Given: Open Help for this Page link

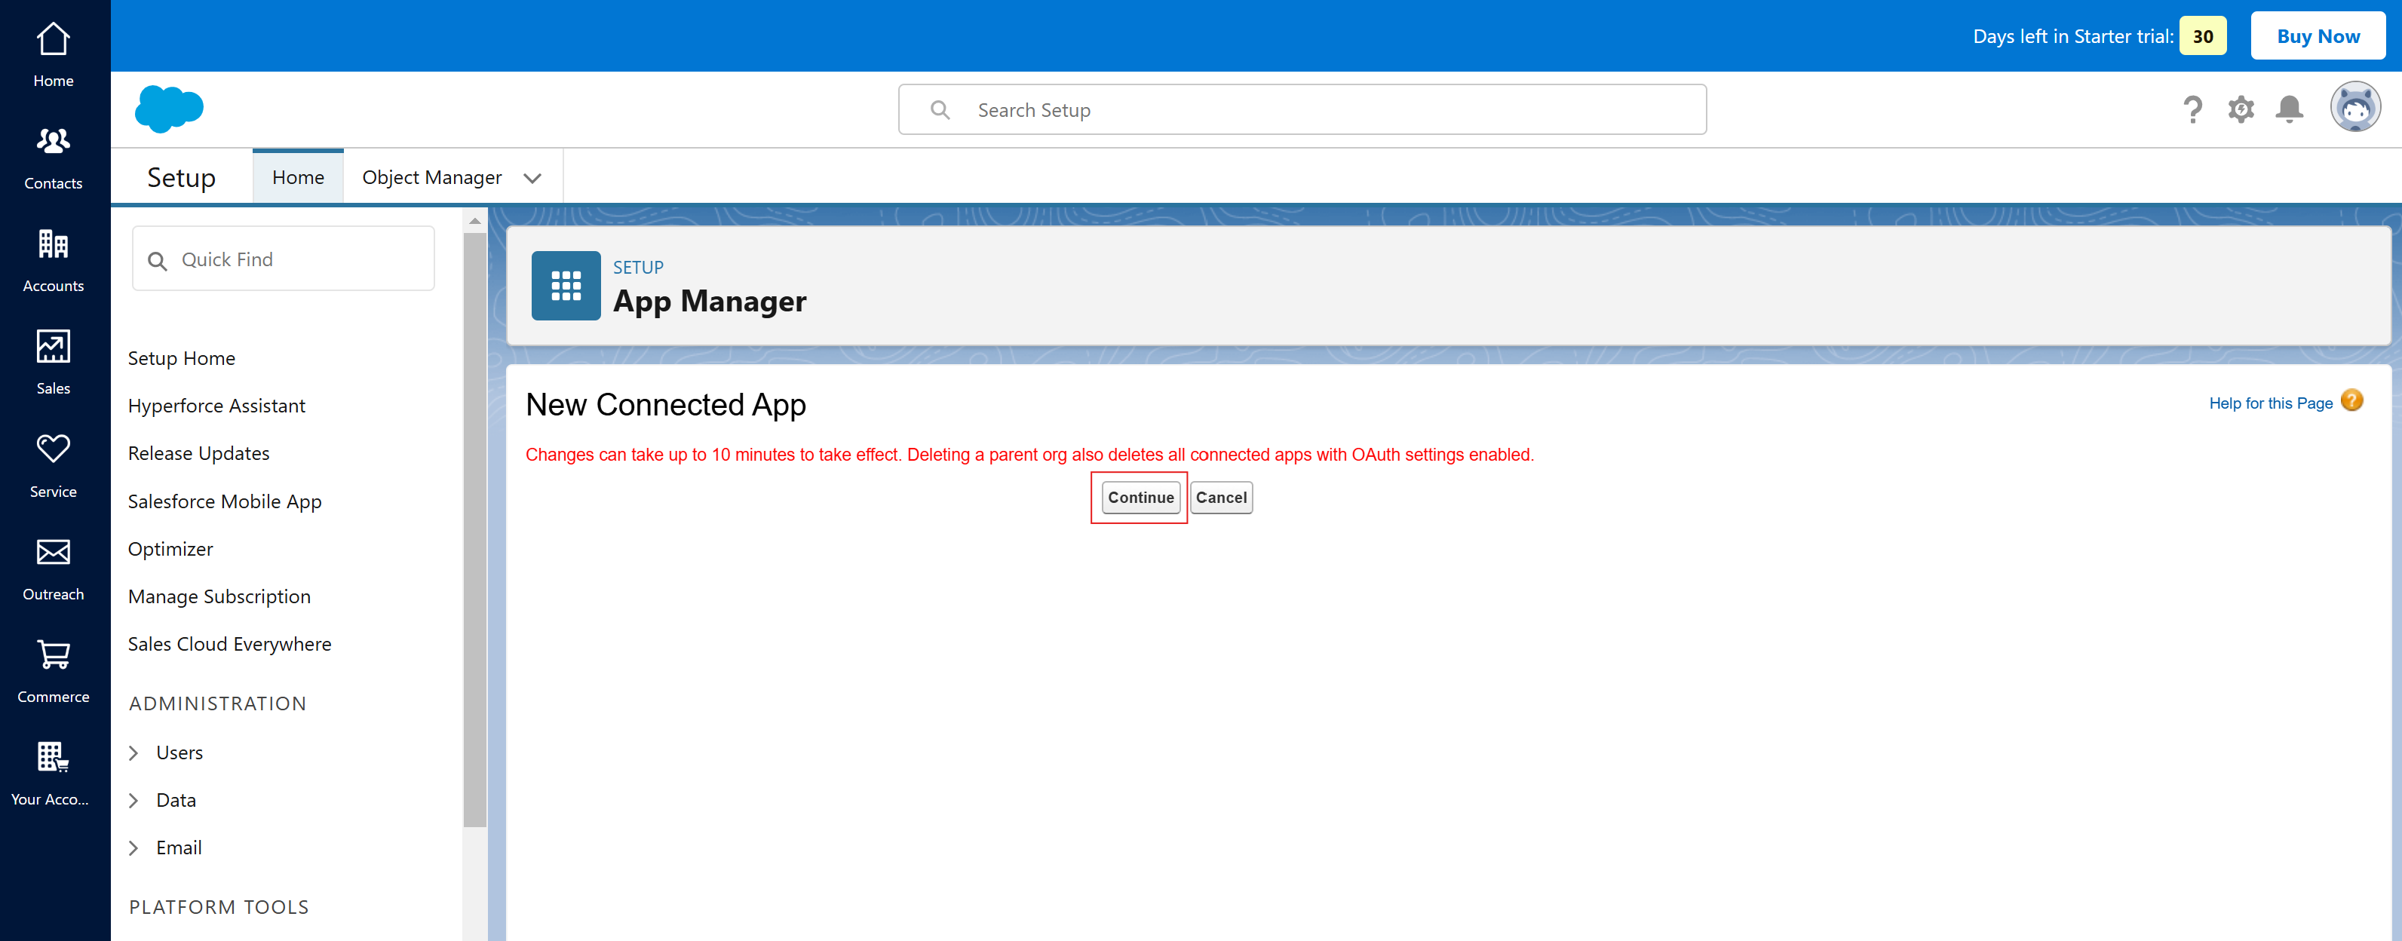Looking at the screenshot, I should pyautogui.click(x=2269, y=403).
